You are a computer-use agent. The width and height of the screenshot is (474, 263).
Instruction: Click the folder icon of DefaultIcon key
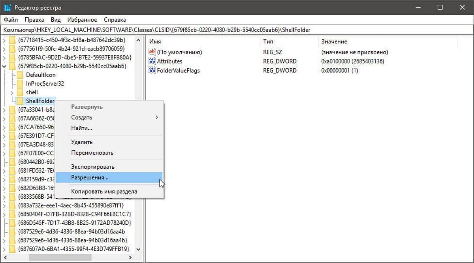tap(20, 75)
